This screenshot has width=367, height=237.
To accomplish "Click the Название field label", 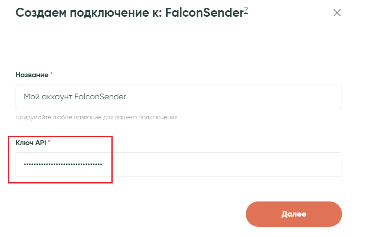I will pyautogui.click(x=32, y=75).
